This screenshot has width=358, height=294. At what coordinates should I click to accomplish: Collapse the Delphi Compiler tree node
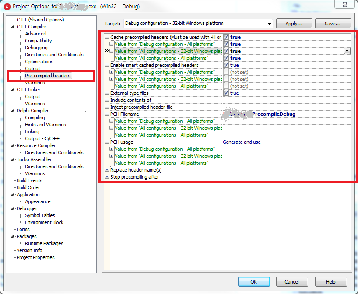tap(13, 111)
